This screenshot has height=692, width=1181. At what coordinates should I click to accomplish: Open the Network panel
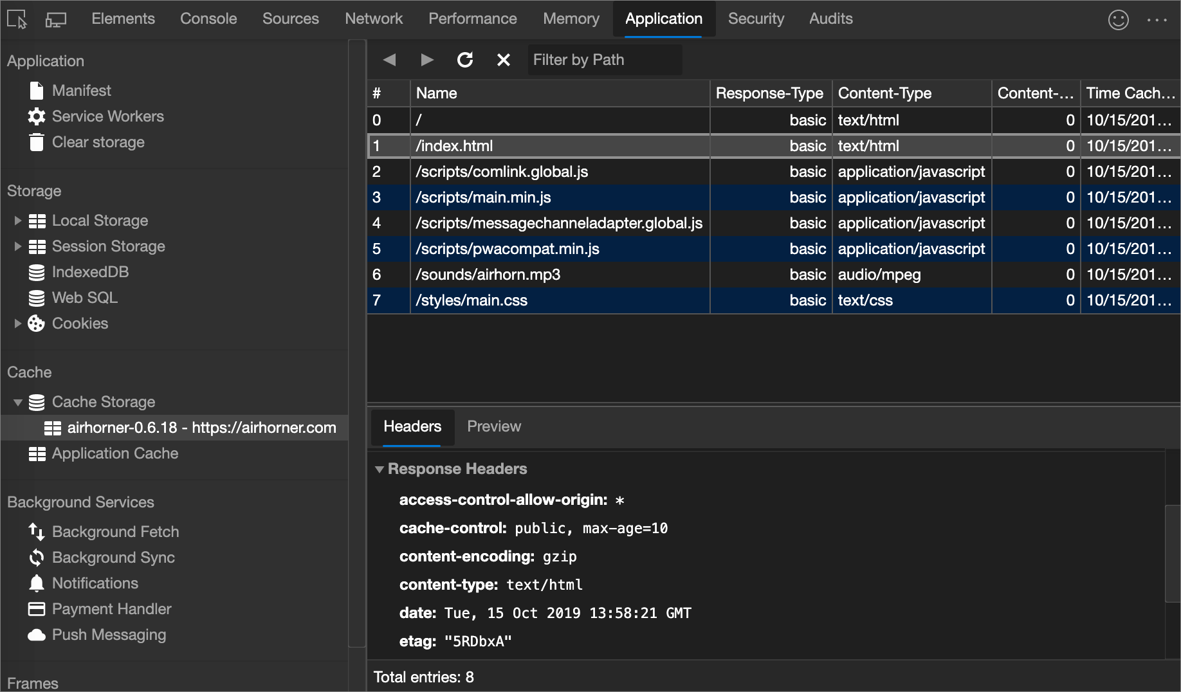pos(374,19)
